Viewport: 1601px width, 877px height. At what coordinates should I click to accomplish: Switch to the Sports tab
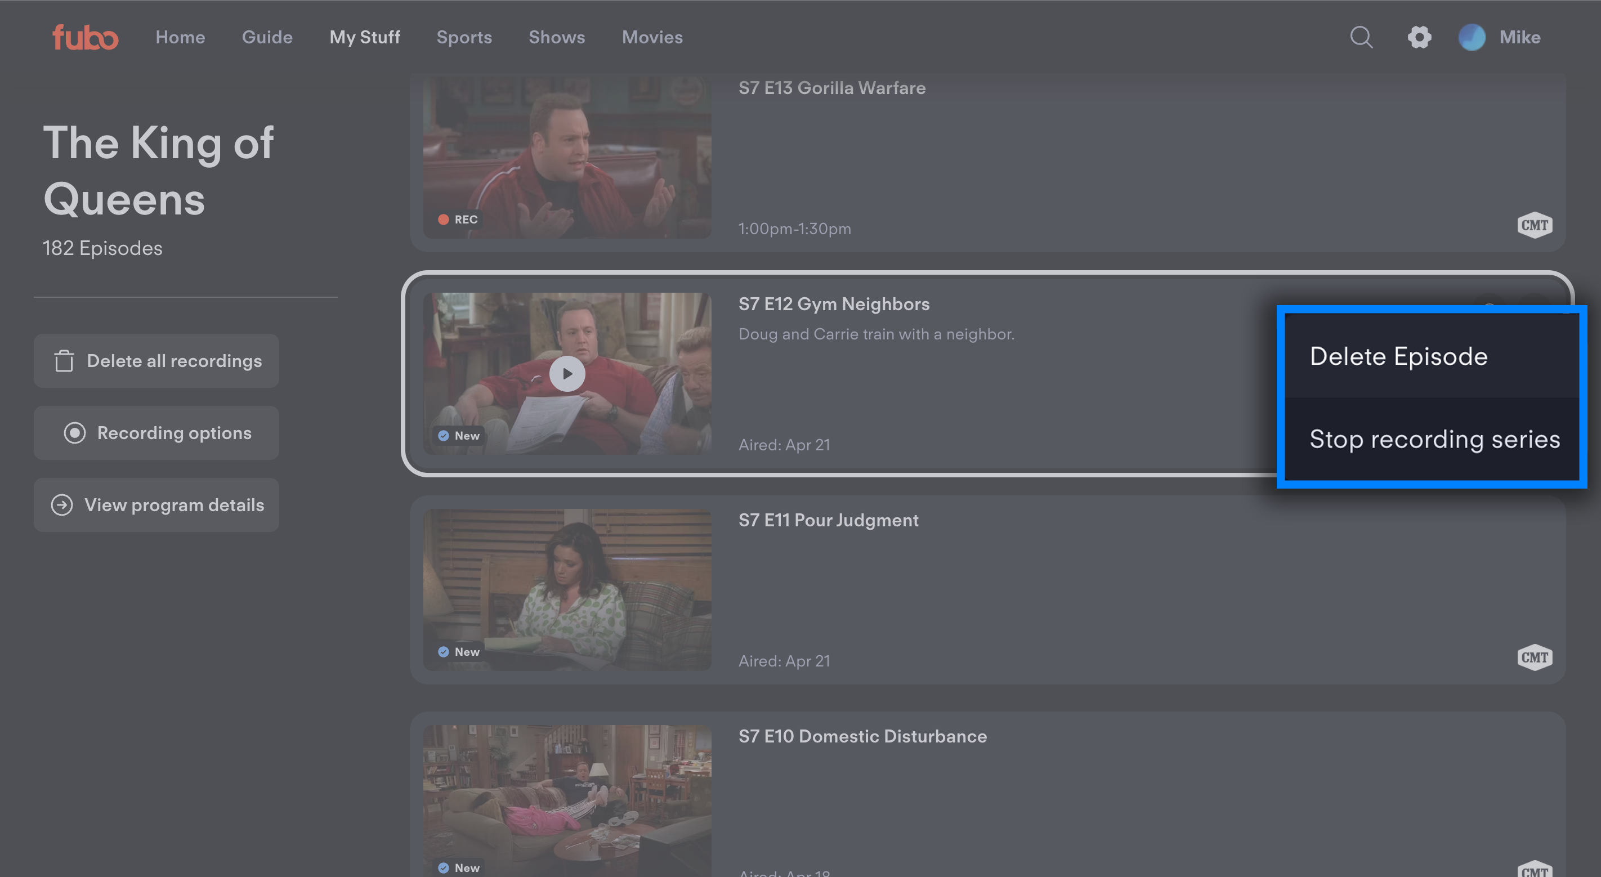(464, 37)
